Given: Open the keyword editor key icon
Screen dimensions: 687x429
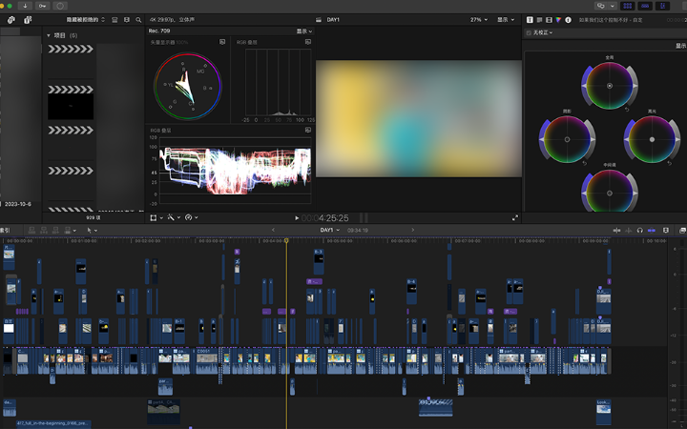Looking at the screenshot, I should tap(45, 6).
